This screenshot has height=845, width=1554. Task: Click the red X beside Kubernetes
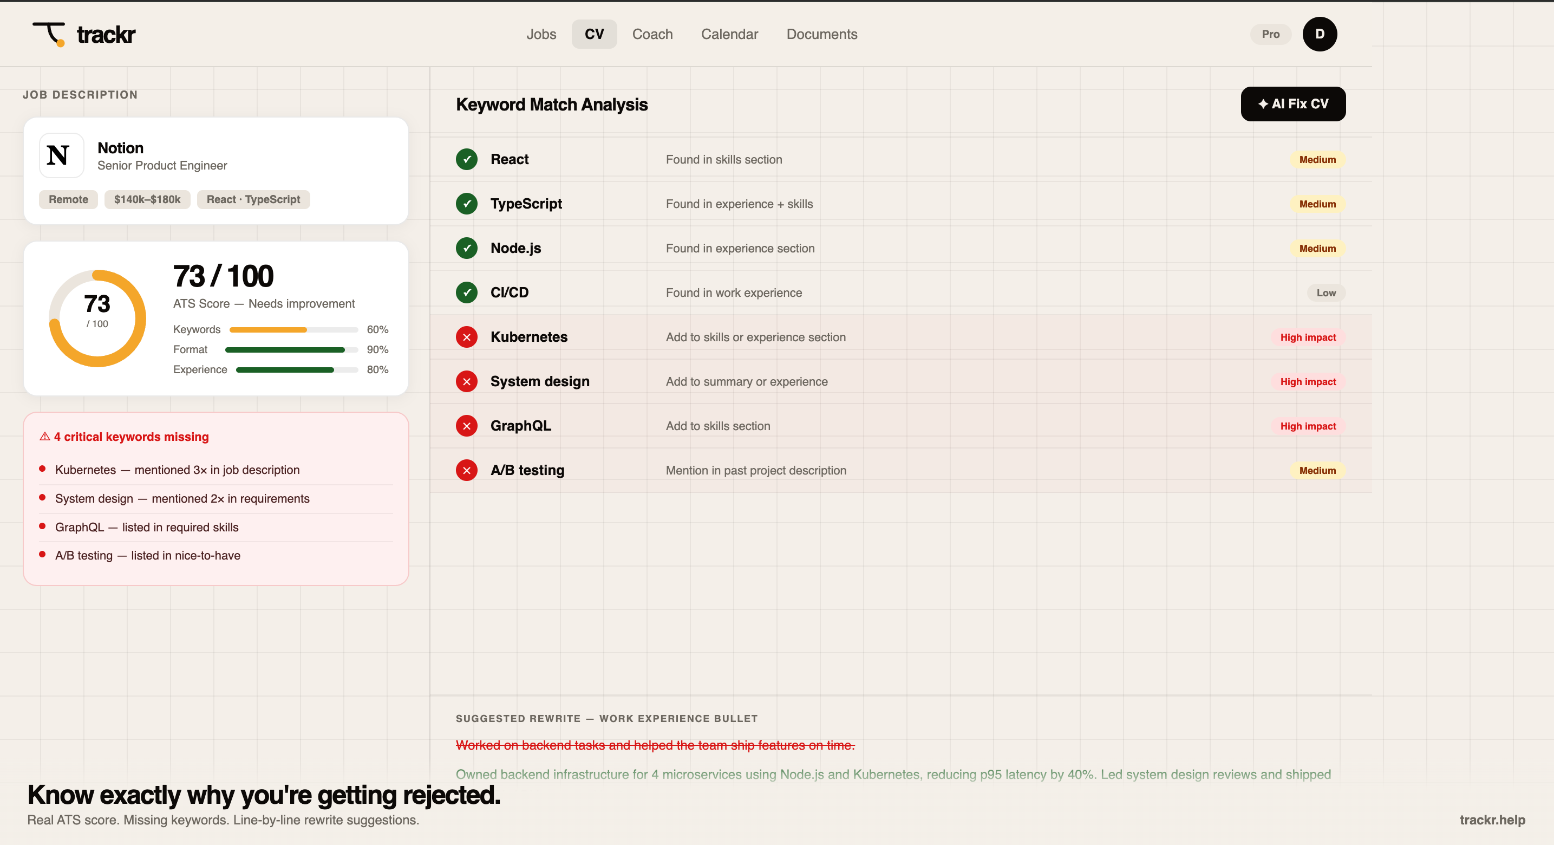point(466,337)
